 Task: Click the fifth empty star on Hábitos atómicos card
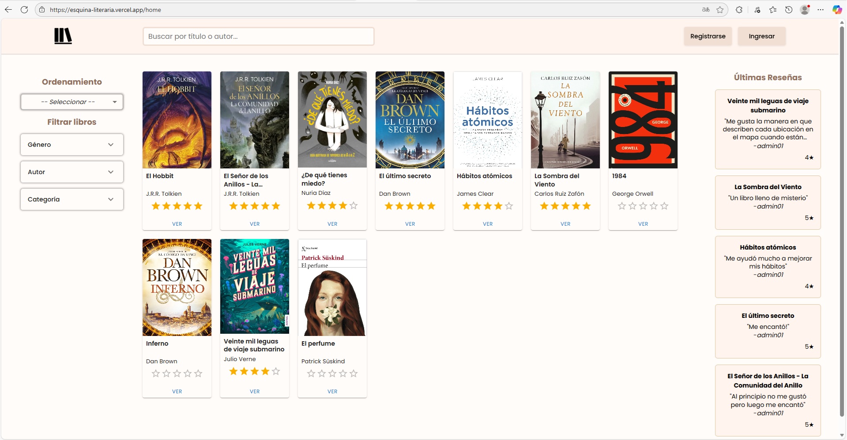pyautogui.click(x=509, y=206)
